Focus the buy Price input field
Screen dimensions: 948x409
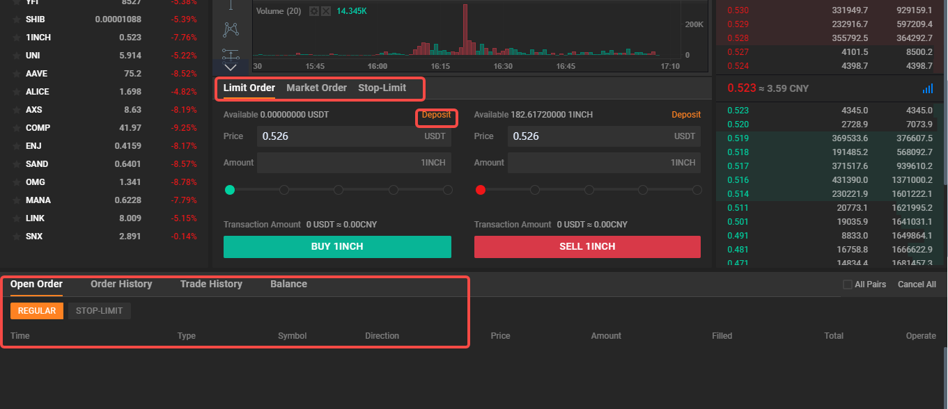coord(354,136)
